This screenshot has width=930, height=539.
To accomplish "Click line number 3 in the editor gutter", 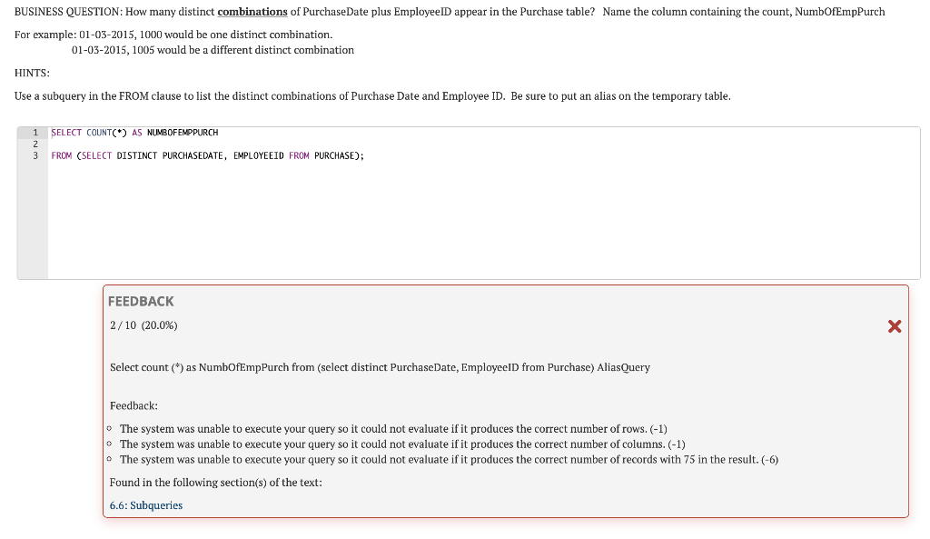I will [35, 155].
